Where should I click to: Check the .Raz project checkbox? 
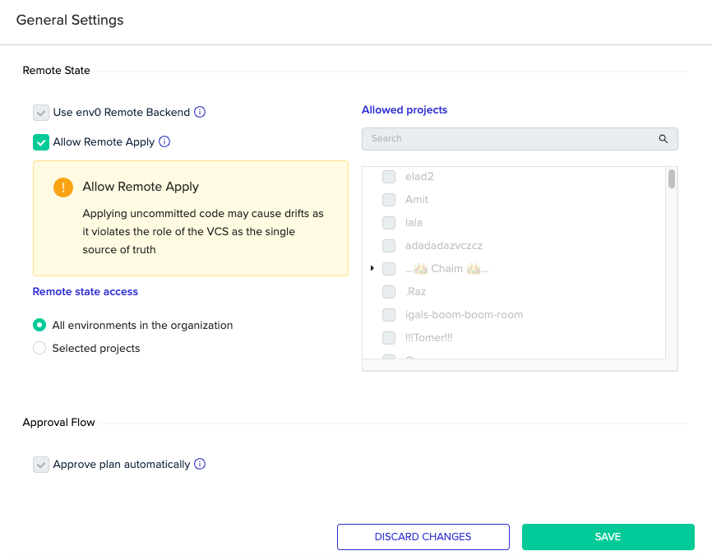click(388, 291)
